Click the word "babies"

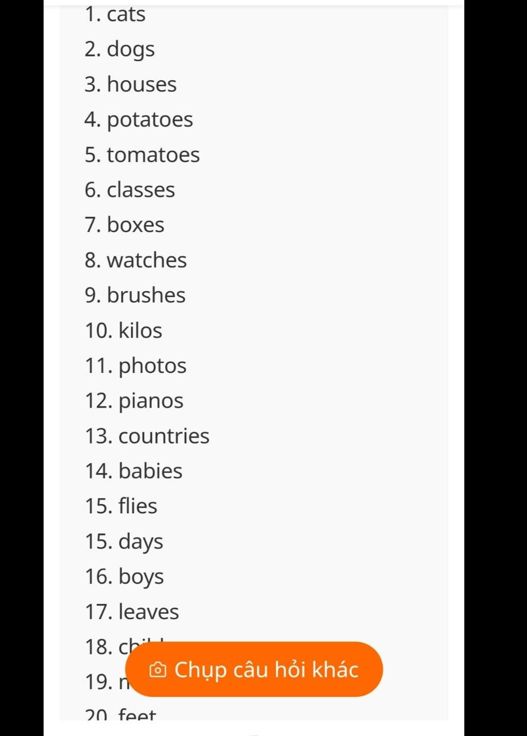click(150, 471)
